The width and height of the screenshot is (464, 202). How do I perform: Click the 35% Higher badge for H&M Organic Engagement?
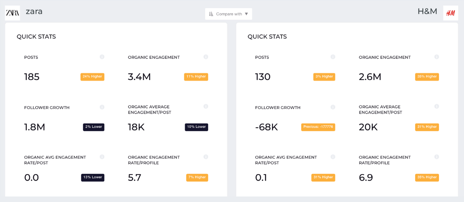pos(427,77)
